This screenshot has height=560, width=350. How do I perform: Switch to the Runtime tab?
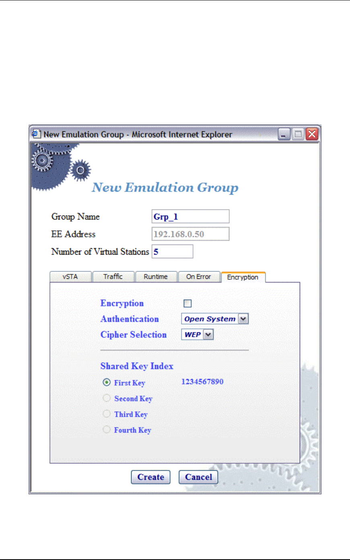coord(156,277)
